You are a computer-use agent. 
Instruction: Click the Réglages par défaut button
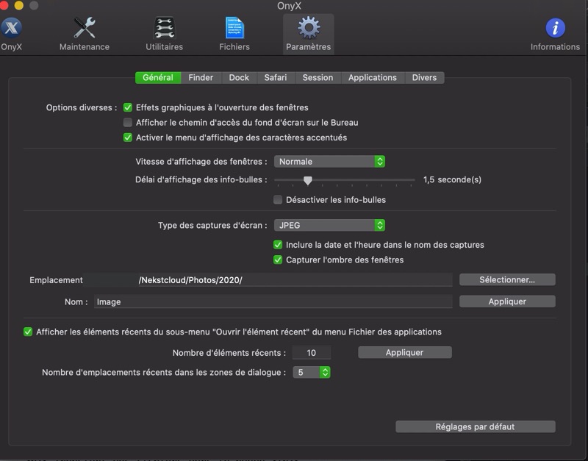point(475,427)
